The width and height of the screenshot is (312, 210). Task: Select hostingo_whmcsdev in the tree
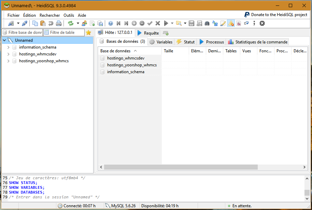tap(38, 54)
